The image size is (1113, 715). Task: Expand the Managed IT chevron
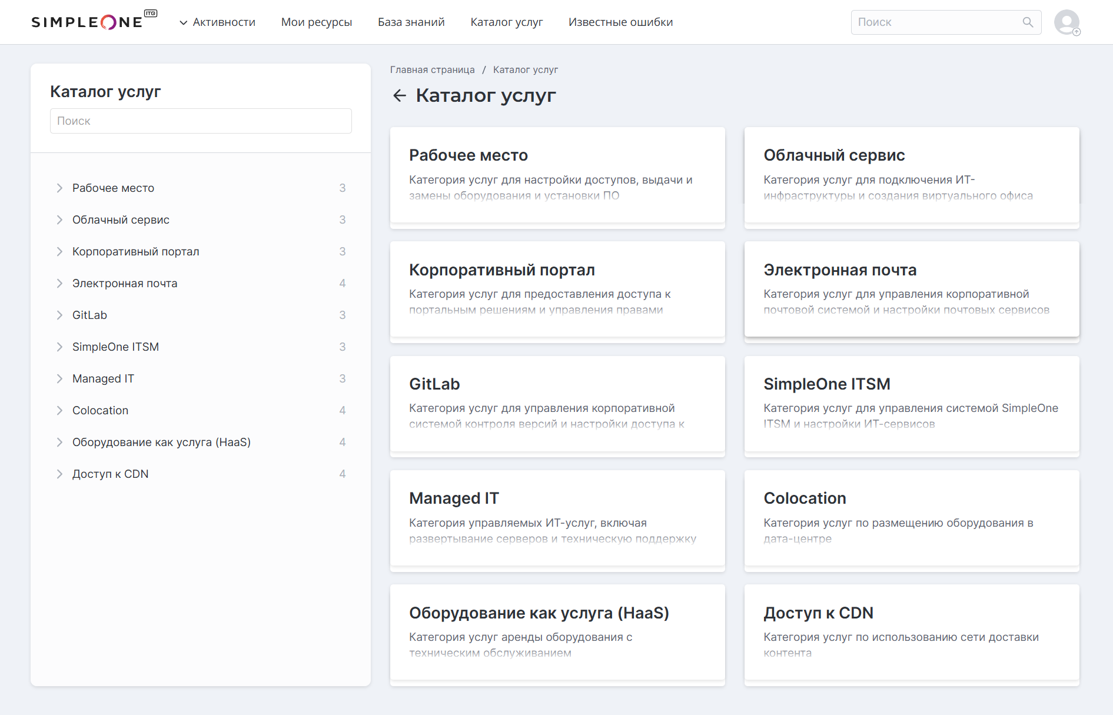tap(59, 378)
